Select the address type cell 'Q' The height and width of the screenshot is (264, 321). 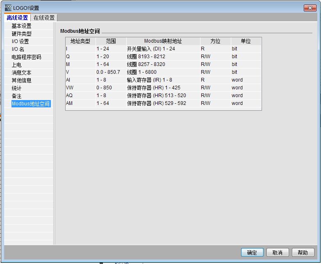(x=80, y=57)
